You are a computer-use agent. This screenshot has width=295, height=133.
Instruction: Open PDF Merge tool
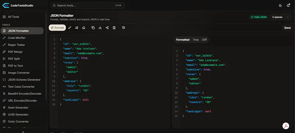click(22, 52)
